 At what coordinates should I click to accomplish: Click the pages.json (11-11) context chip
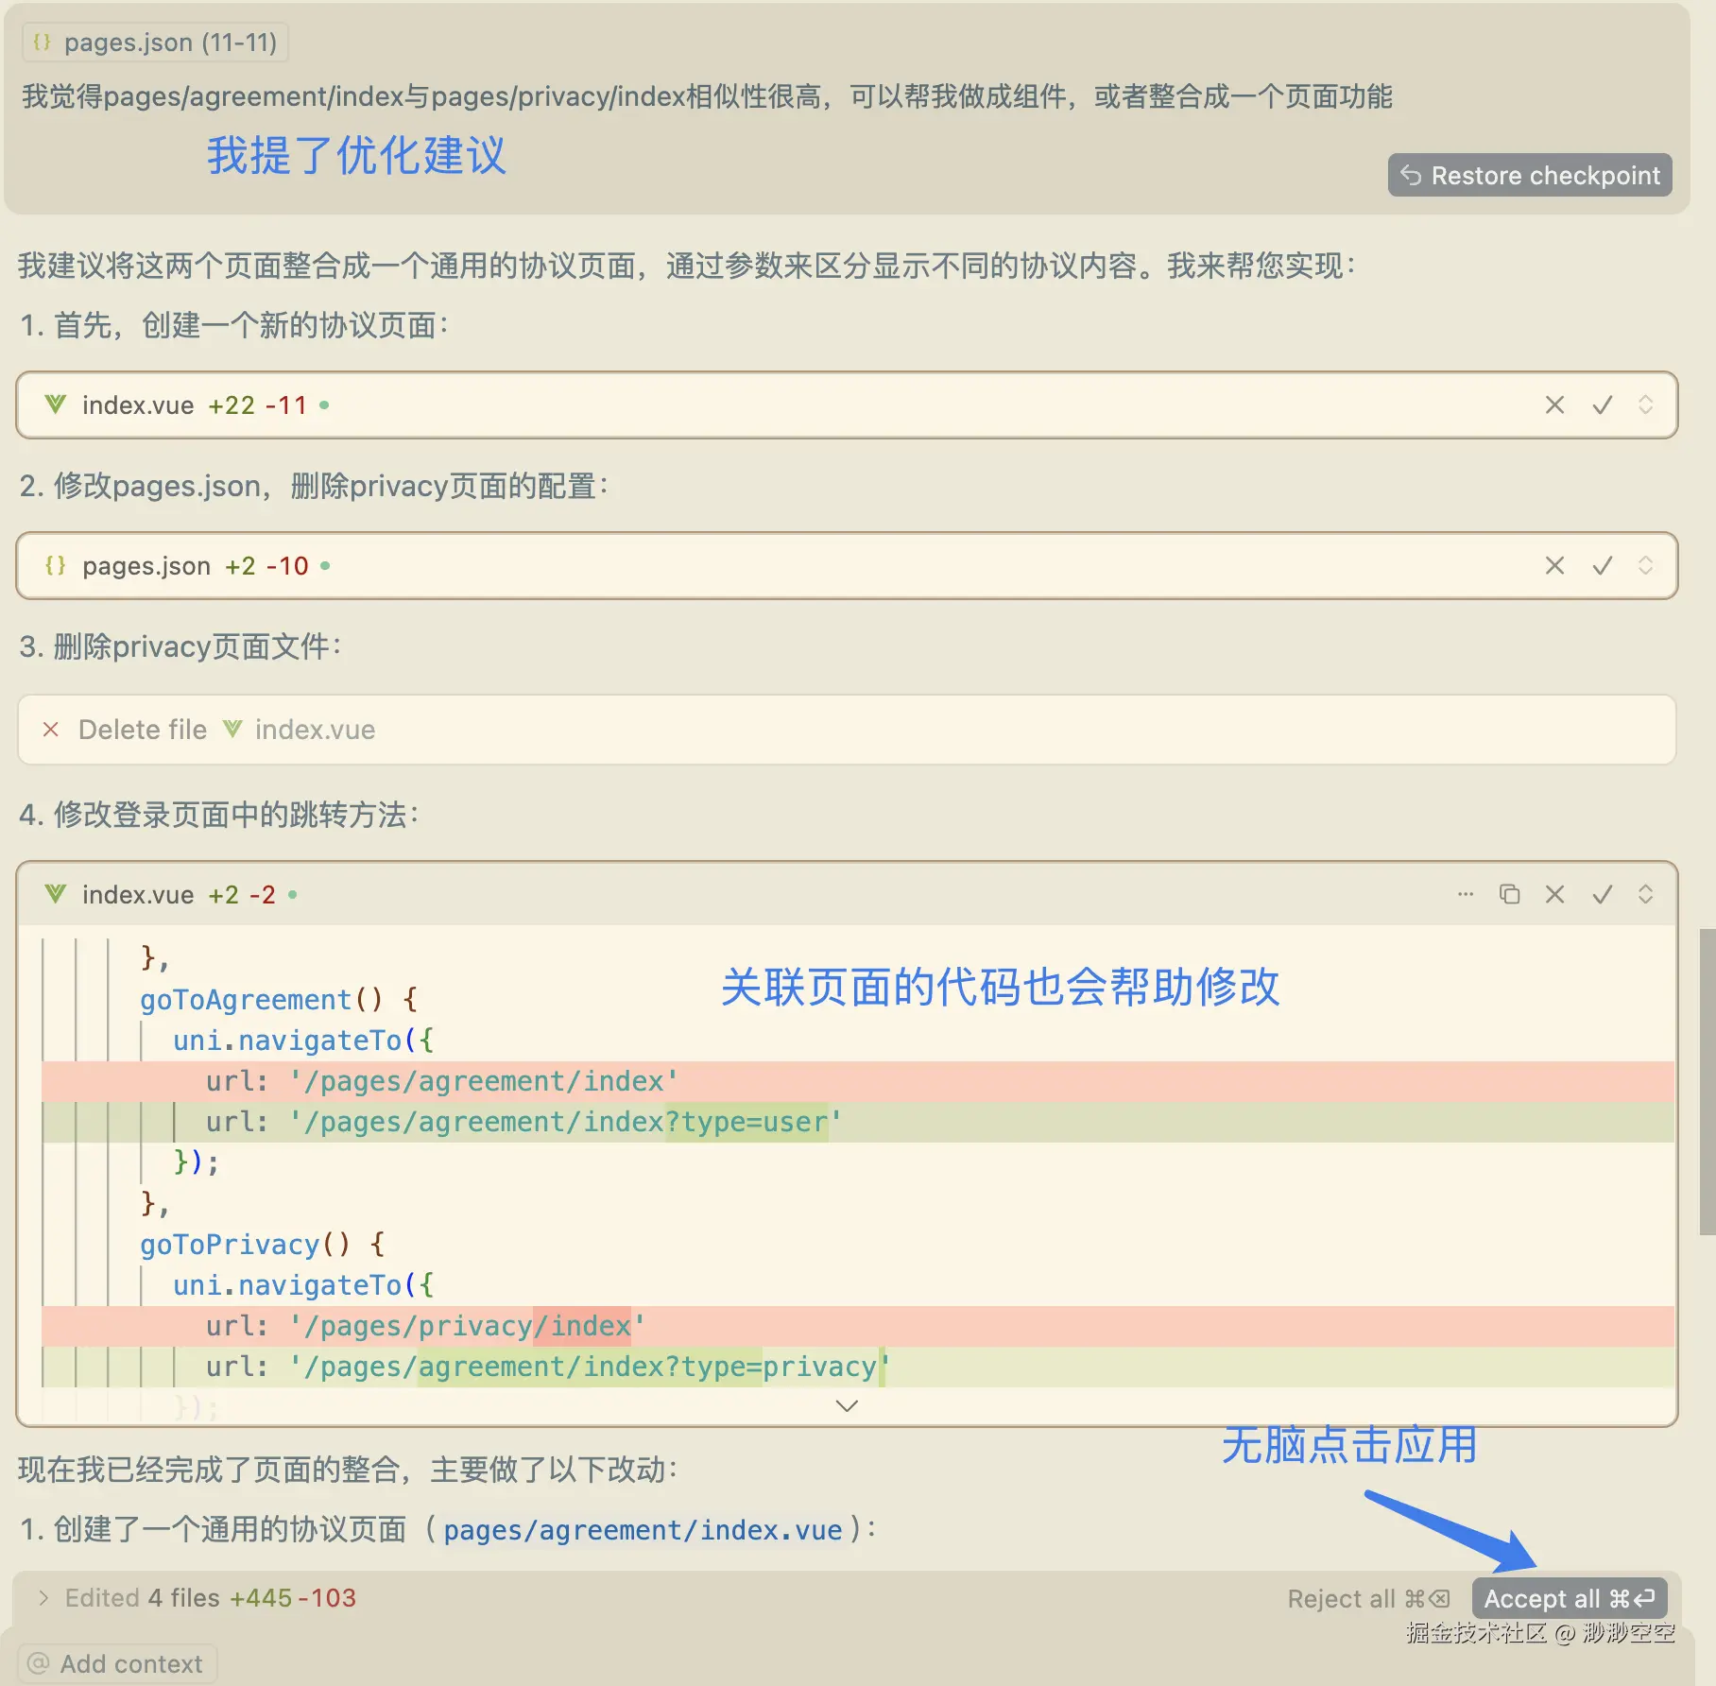coord(155,43)
